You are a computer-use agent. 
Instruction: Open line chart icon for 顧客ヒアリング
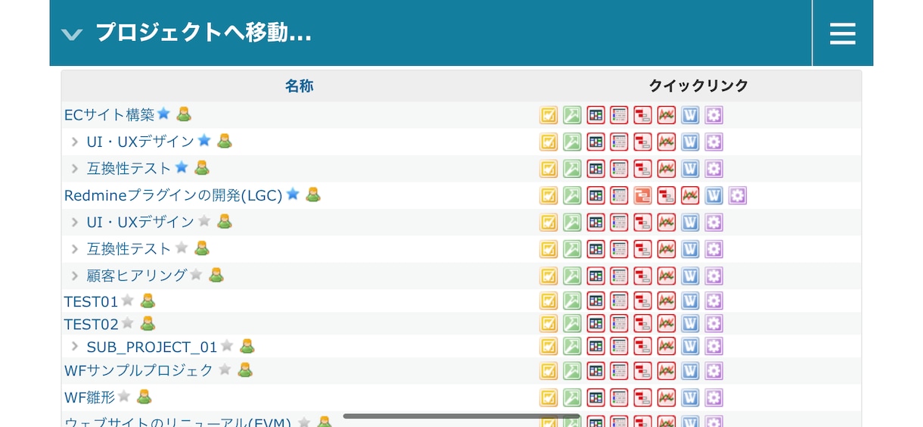(666, 276)
